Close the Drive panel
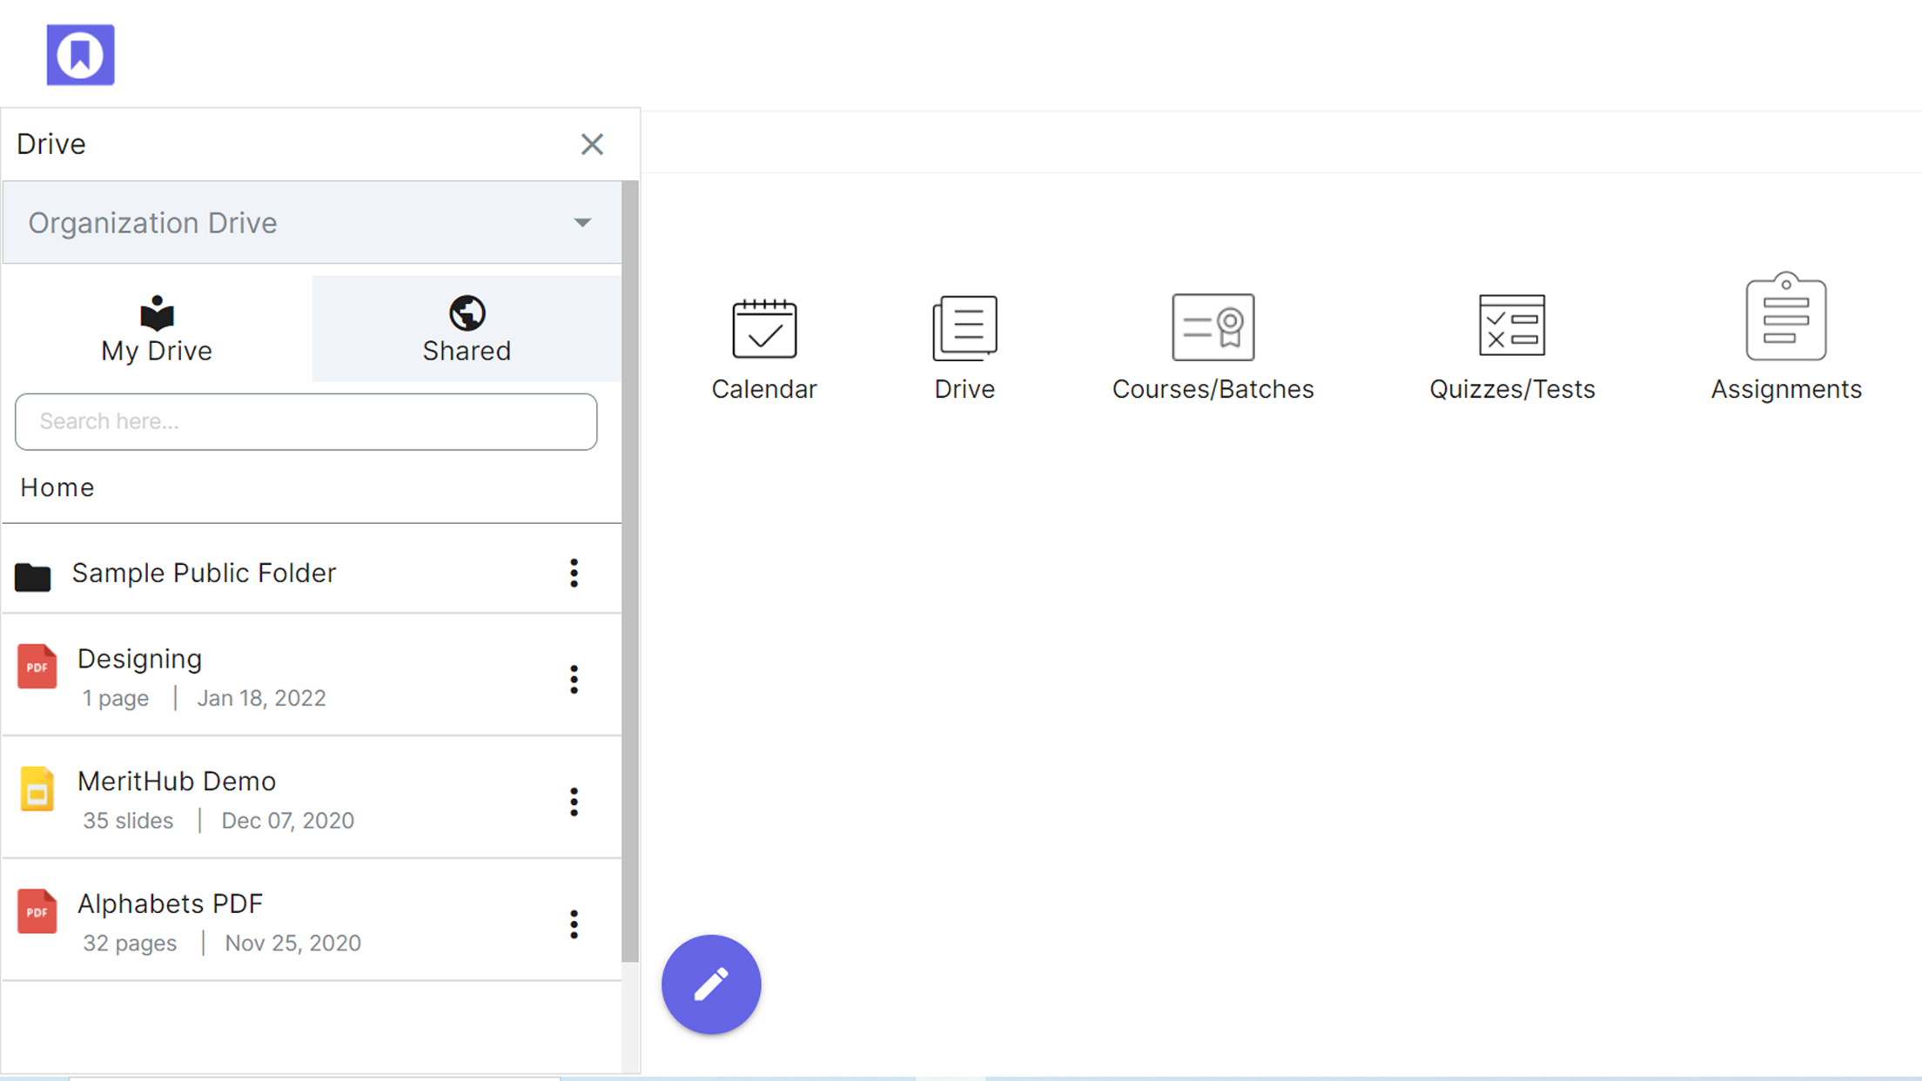This screenshot has height=1081, width=1922. 591,144
